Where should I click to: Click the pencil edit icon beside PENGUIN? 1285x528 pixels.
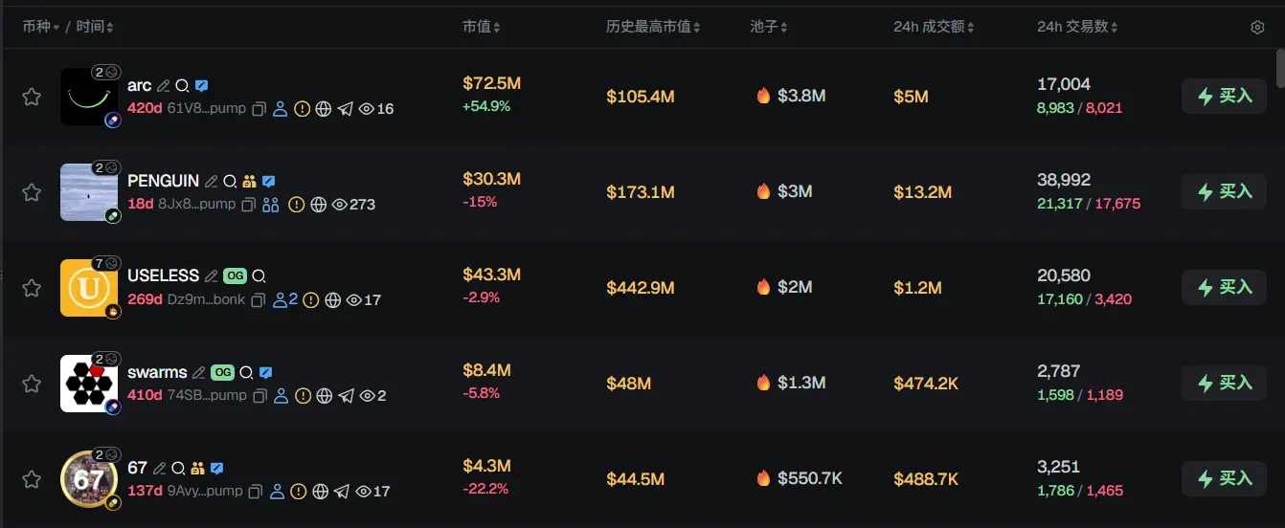tap(211, 181)
